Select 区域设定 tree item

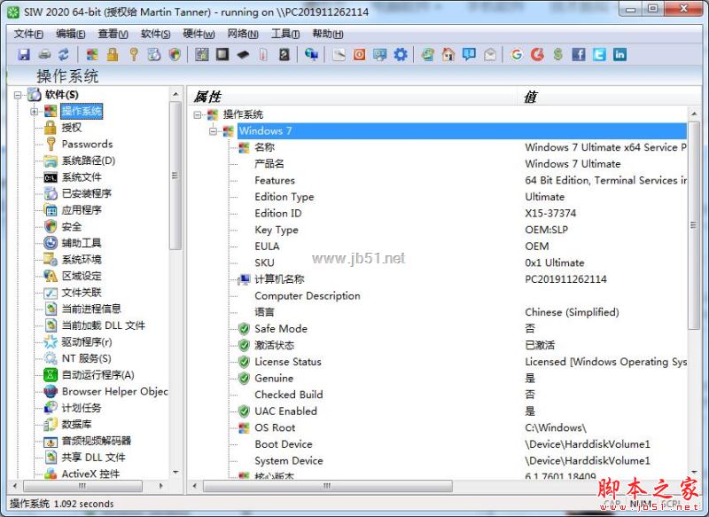[x=82, y=276]
